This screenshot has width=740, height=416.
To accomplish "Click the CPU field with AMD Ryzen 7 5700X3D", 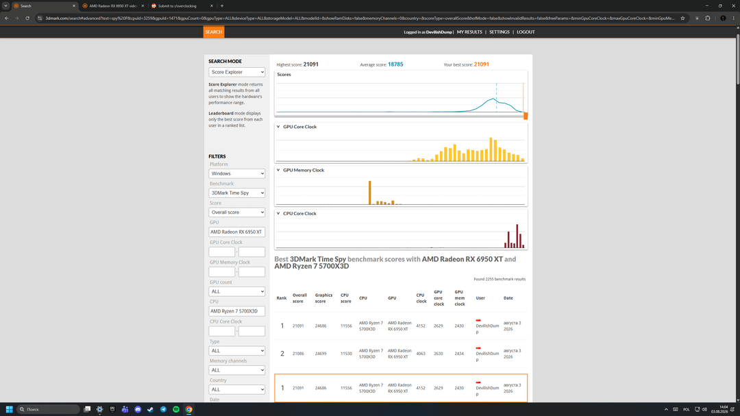I will (237, 311).
